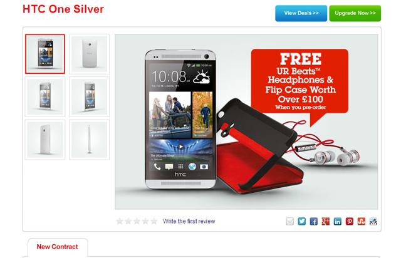This screenshot has width=401, height=258.
Task: Share on Reddit
Action: [373, 221]
